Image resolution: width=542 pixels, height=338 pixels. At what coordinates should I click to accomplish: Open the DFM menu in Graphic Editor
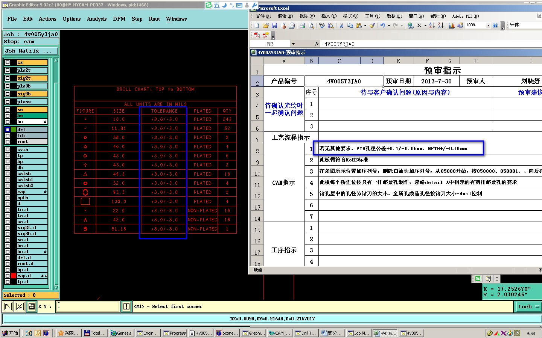[119, 19]
